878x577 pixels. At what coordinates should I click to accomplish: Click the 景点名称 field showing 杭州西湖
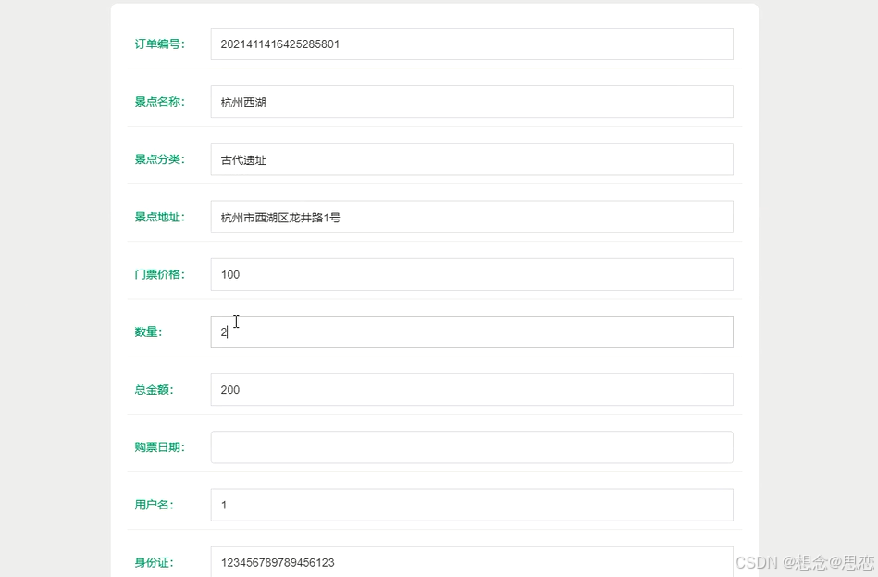pyautogui.click(x=472, y=102)
